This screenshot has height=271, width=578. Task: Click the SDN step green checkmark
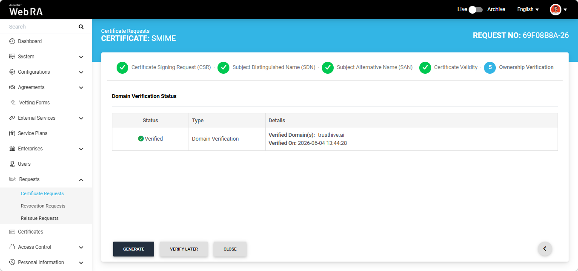[x=223, y=67]
